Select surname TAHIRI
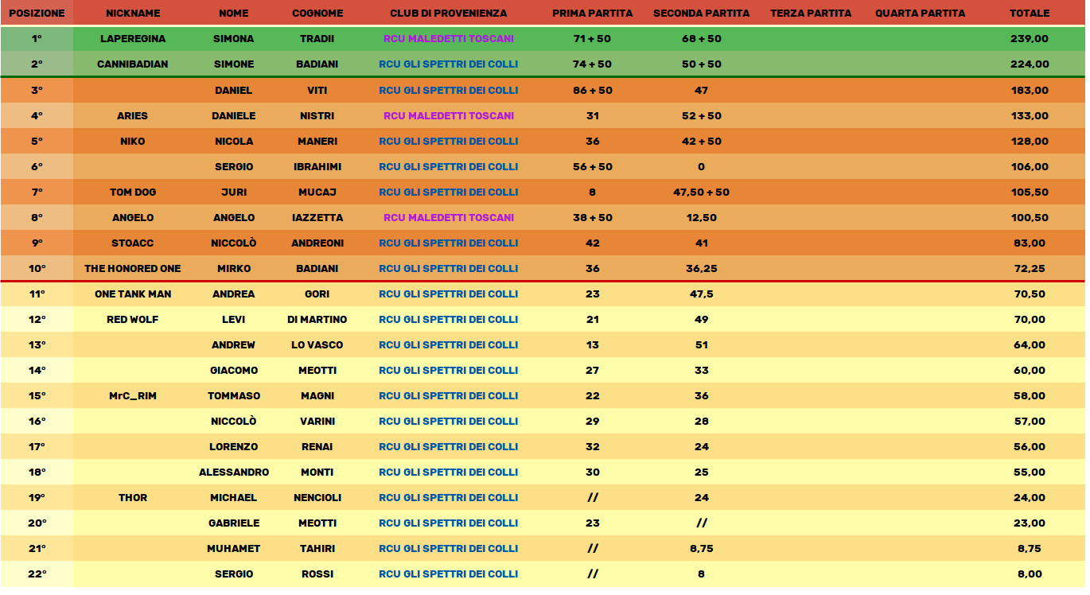Image resolution: width=1090 pixels, height=595 pixels. pyautogui.click(x=317, y=549)
